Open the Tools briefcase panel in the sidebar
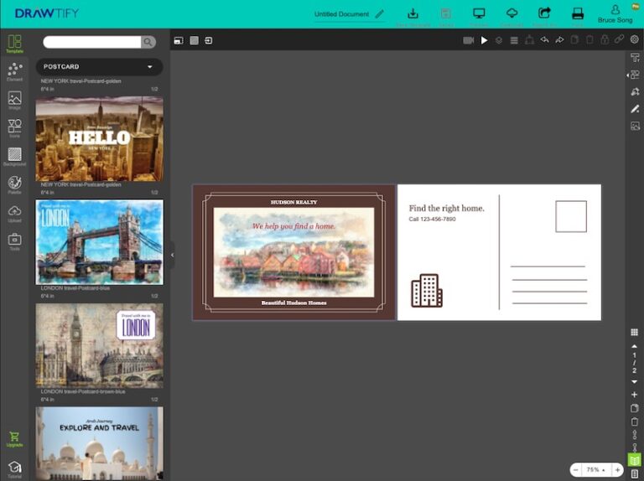644x481 pixels. tap(14, 241)
